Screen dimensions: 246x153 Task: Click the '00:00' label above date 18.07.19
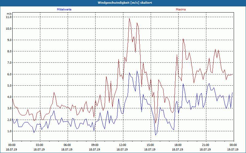[12, 145]
